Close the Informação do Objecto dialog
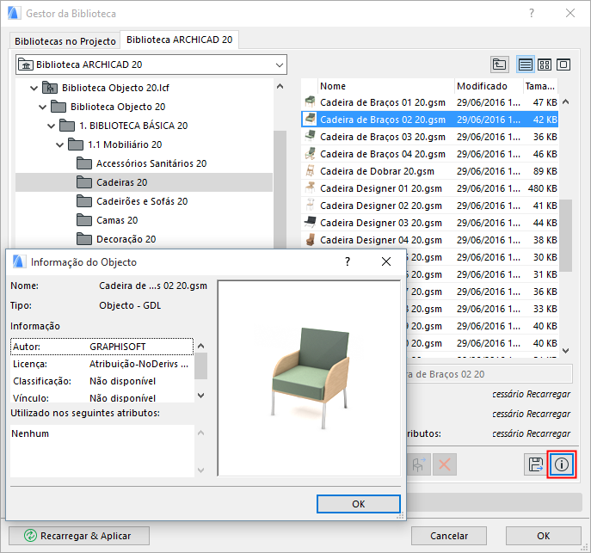The image size is (591, 553). (x=386, y=261)
